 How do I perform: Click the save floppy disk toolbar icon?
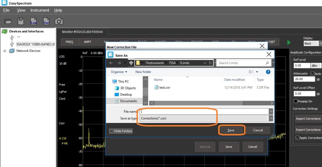[x=21, y=21]
